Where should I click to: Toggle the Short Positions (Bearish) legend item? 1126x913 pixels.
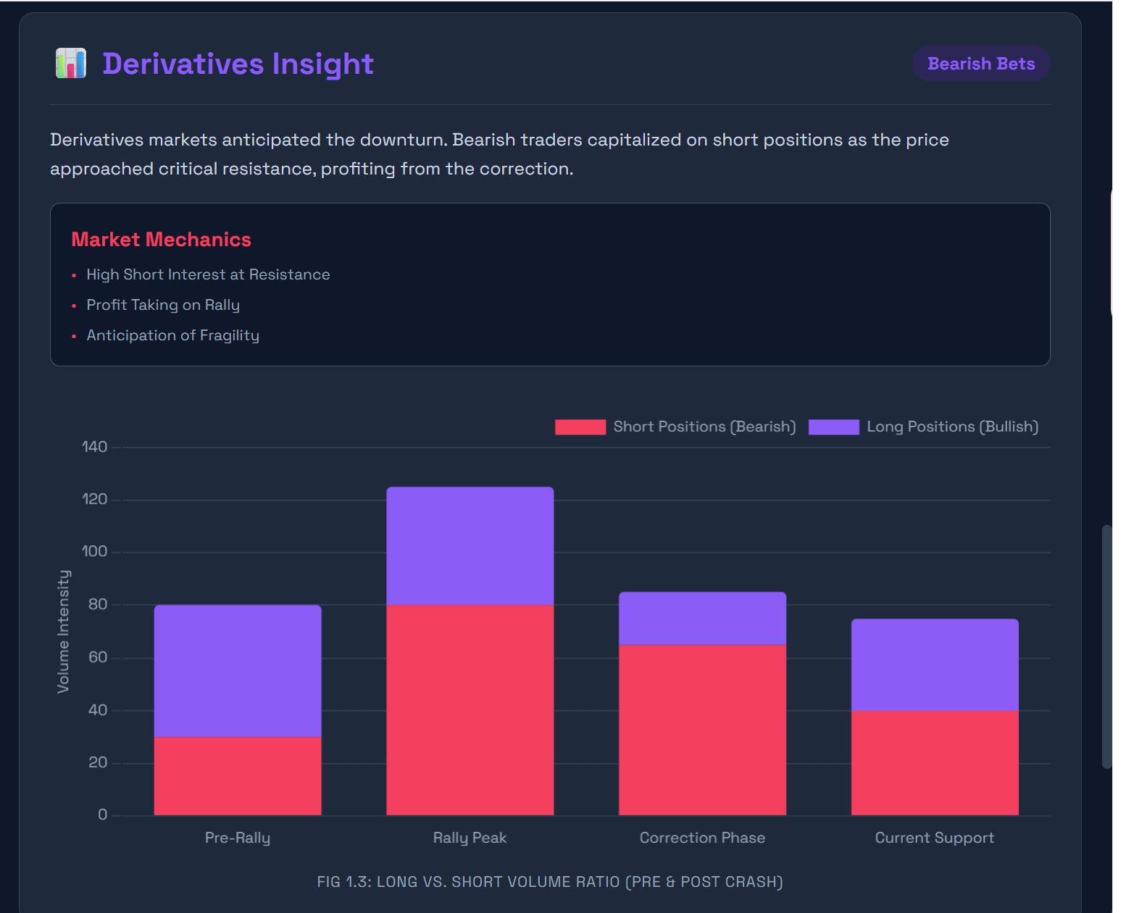(675, 427)
